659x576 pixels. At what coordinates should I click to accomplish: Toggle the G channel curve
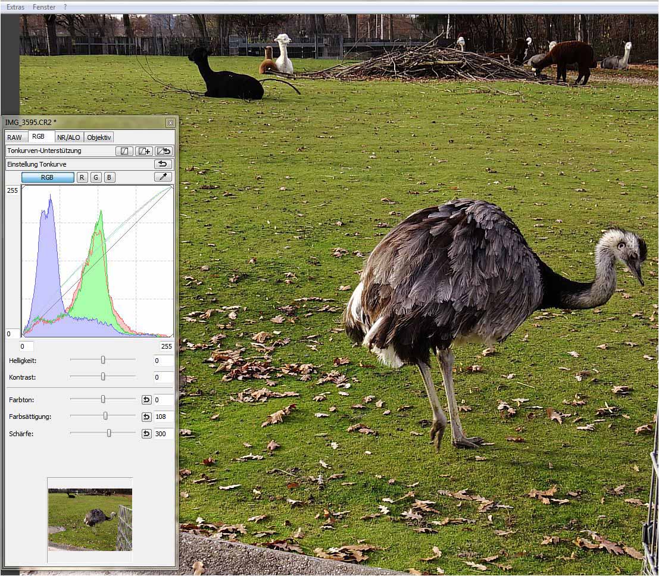[x=96, y=177]
